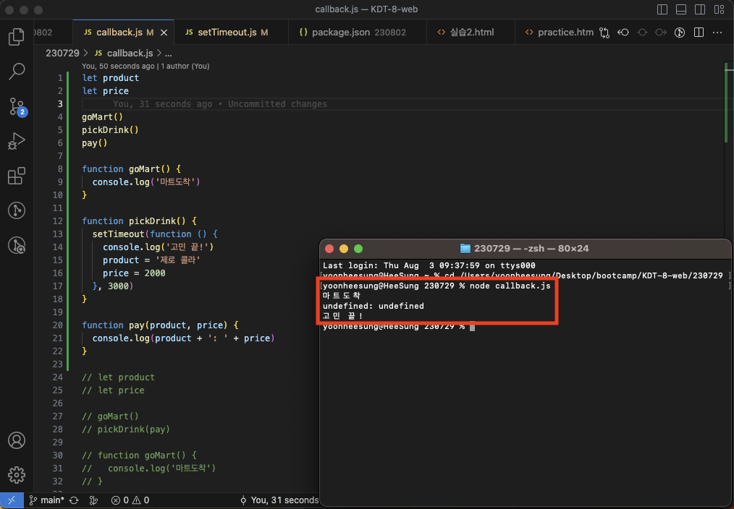Click 'let price' on line 2
This screenshot has width=734, height=509.
pyautogui.click(x=106, y=91)
